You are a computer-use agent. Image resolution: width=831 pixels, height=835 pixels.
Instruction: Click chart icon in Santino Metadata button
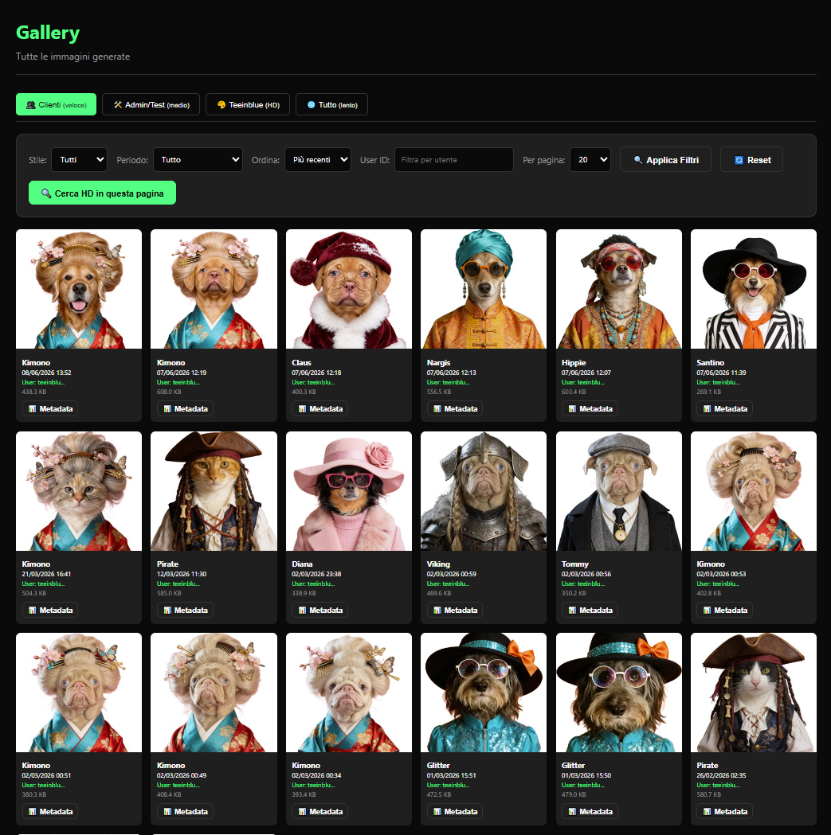[x=708, y=409]
